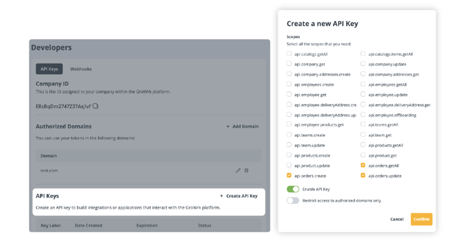Check the api.employee.update box
The image size is (465, 243).
363,94
